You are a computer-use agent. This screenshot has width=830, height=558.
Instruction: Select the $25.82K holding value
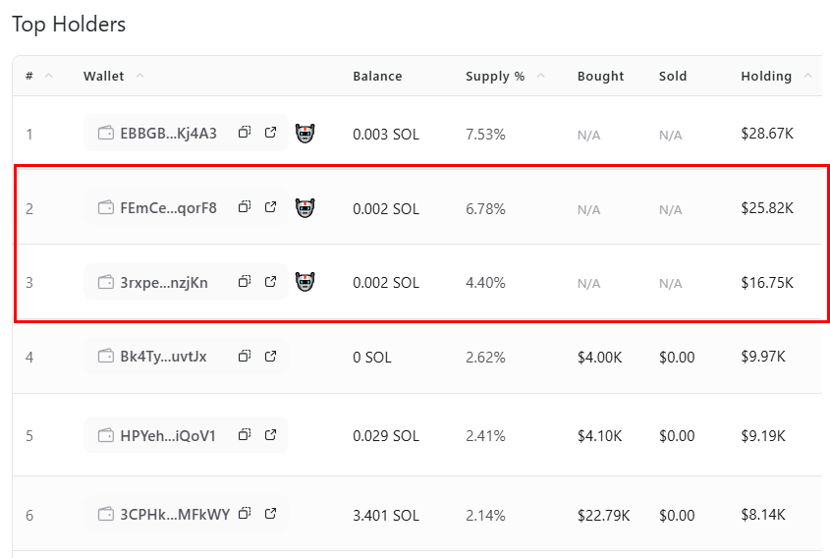[767, 207]
